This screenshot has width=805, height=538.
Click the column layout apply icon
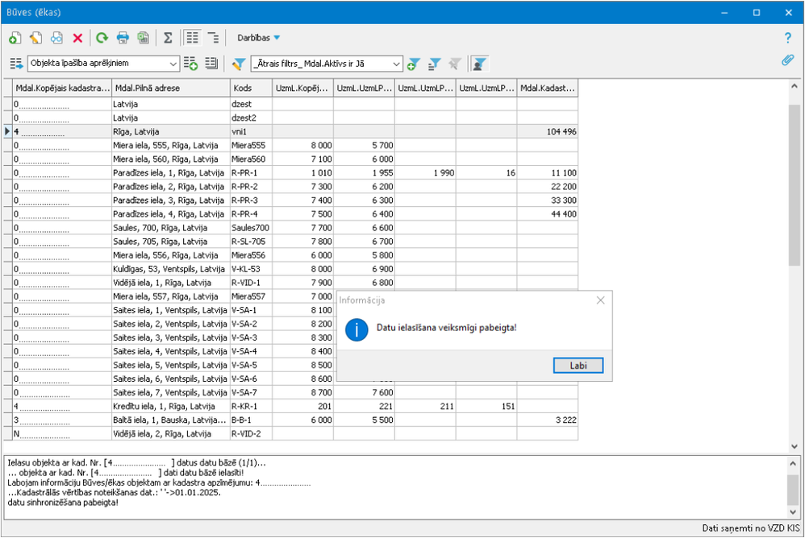tap(16, 64)
